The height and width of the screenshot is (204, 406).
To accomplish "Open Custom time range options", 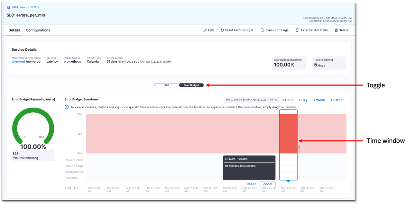I will pyautogui.click(x=337, y=100).
